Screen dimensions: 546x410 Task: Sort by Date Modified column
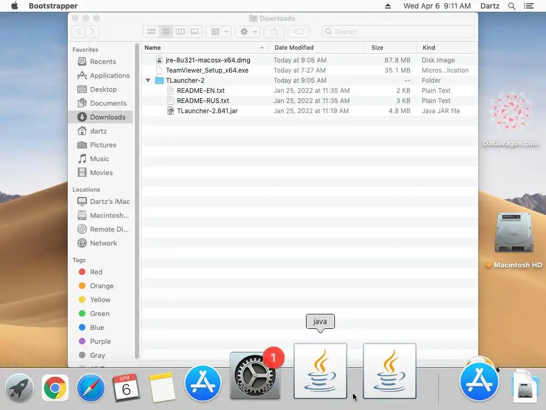pyautogui.click(x=317, y=48)
